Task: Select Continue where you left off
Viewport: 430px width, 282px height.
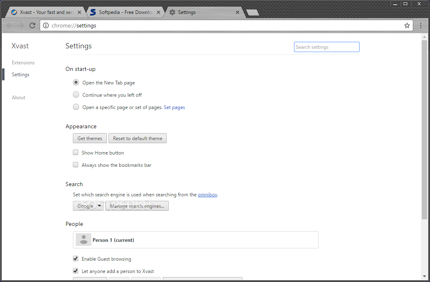Action: (76, 95)
